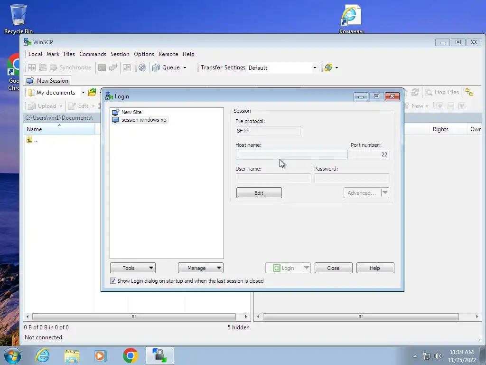Click the volume speaker tray icon
The image size is (486, 365).
(x=438, y=356)
